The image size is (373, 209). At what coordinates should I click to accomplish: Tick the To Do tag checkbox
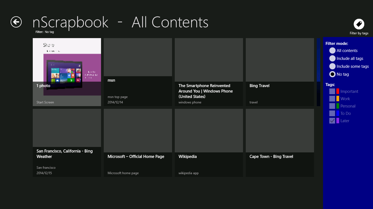[x=332, y=113]
